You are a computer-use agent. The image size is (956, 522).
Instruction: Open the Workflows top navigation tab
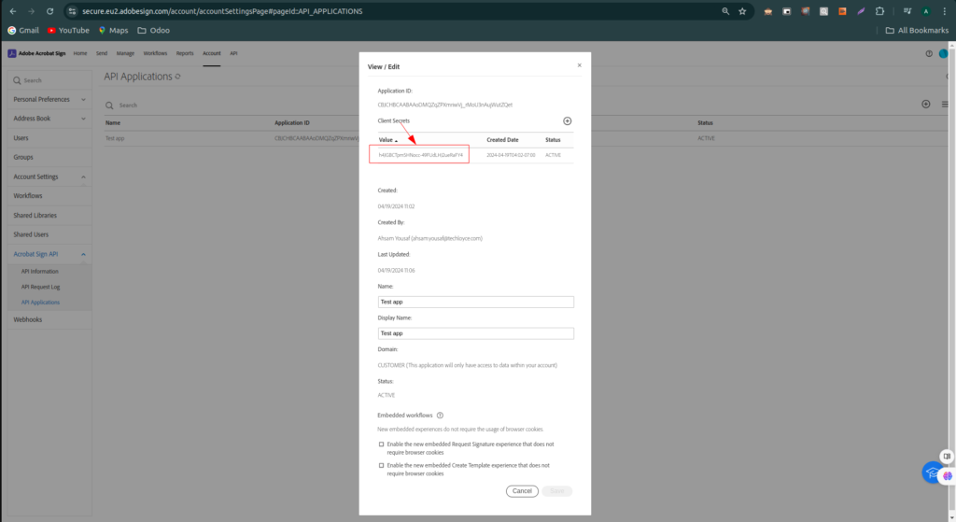[155, 53]
